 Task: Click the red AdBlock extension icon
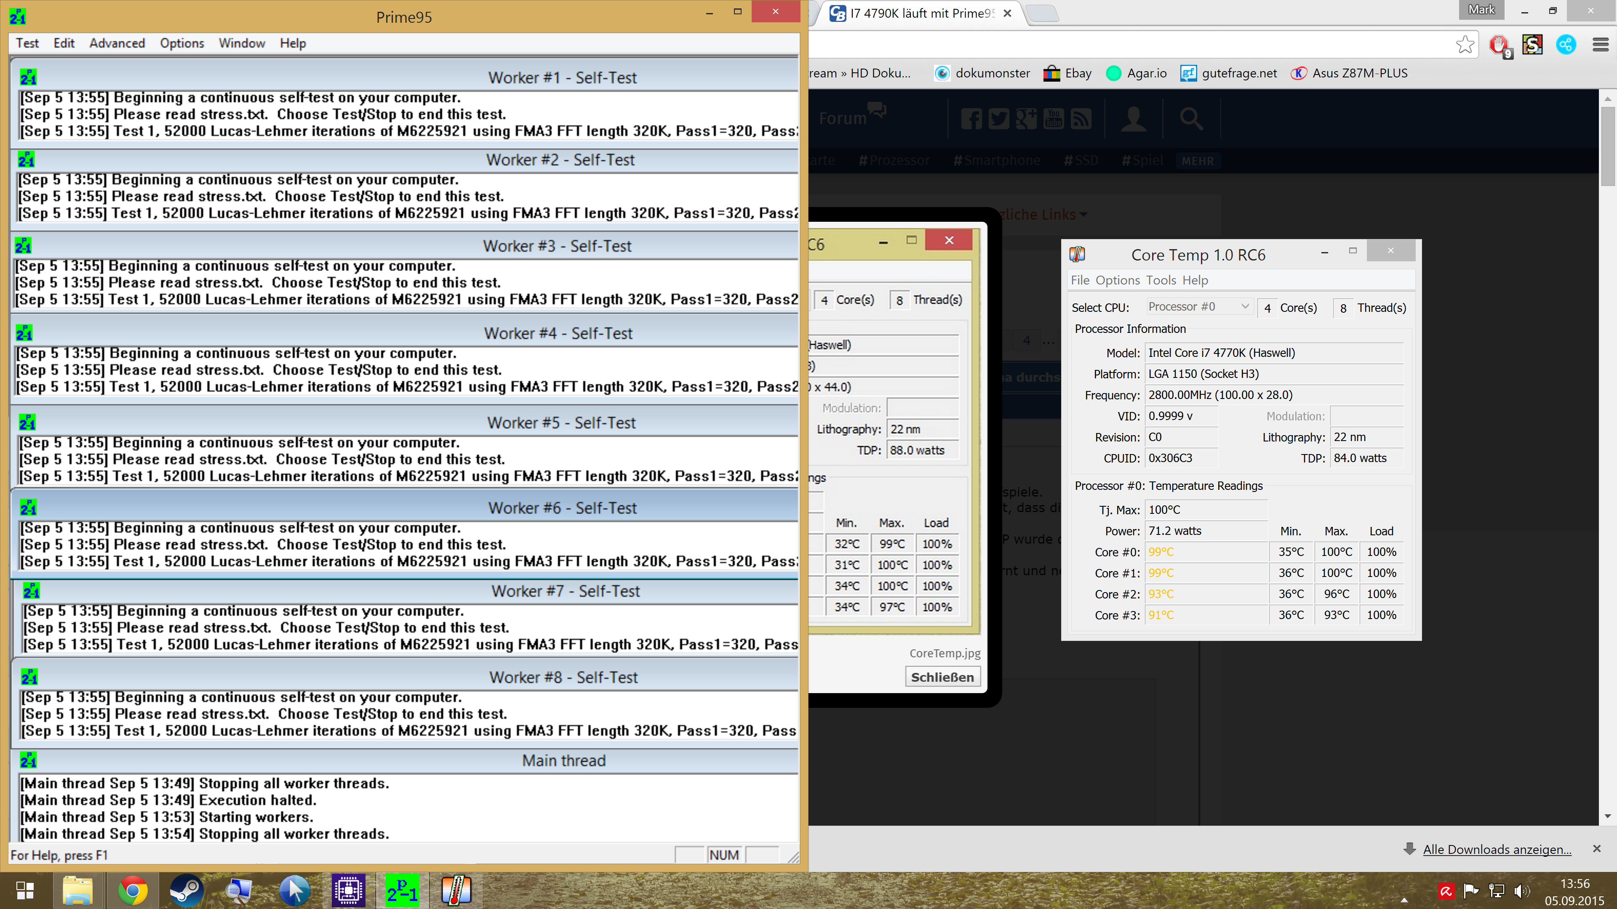point(1500,45)
